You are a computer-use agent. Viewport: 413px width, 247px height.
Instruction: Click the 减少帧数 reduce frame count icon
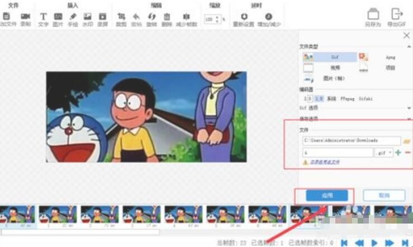coord(186,17)
